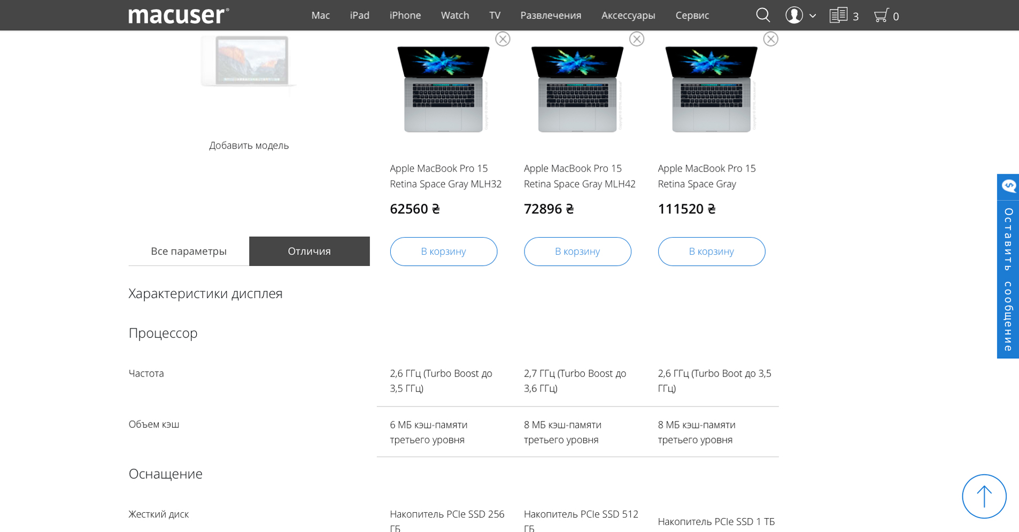1019x532 pixels.
Task: Click the 111520 ₴ price
Action: coord(686,209)
